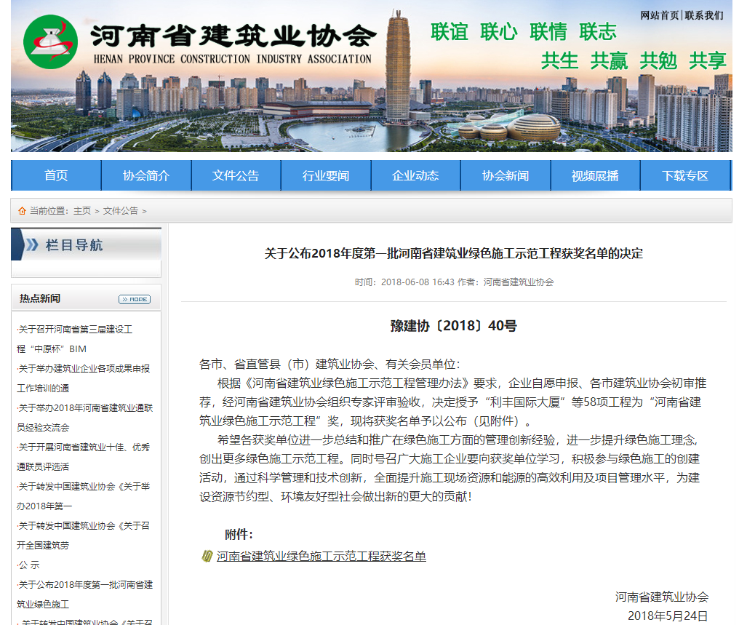Image resolution: width=747 pixels, height=625 pixels.
Task: Click the double-chevron icon beside 栏目导航
Action: point(32,245)
